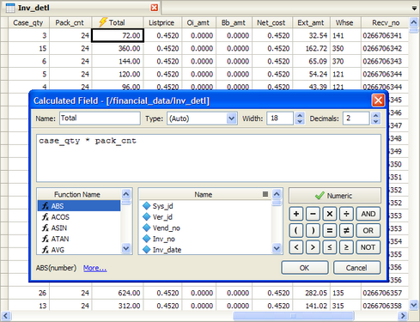Click in the case_qty * pack_cnt expression box
This screenshot has height=322, width=420.
209,158
